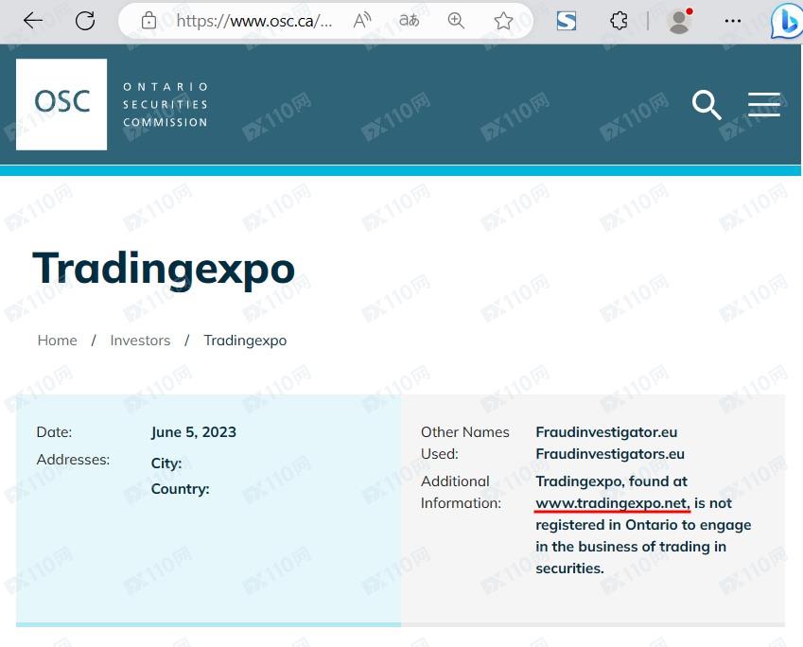
Task: View site information via the lock icon
Action: tap(148, 21)
